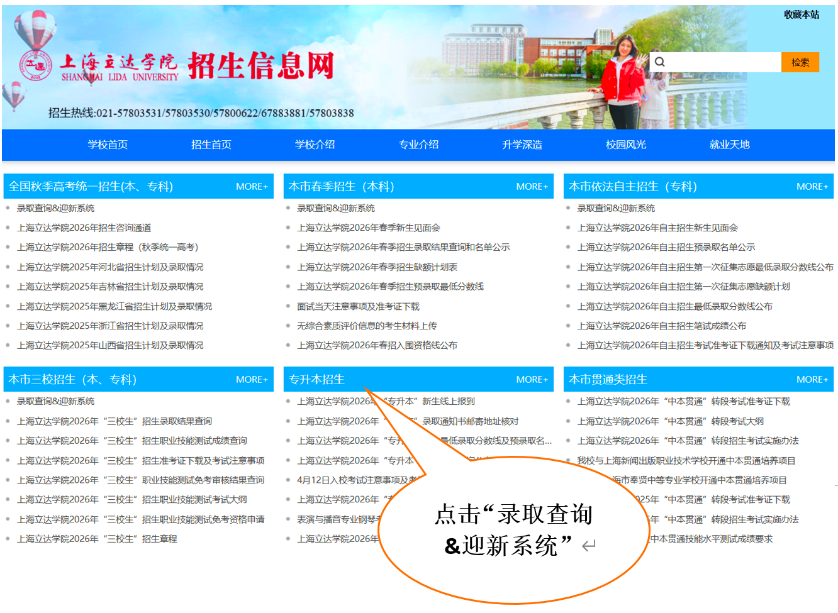838x613 pixels.
Task: Open 无综合素质评价信息的考生材料上传
Action: [367, 326]
